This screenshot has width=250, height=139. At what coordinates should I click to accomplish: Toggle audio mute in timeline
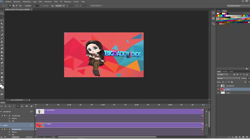[x=18, y=106]
